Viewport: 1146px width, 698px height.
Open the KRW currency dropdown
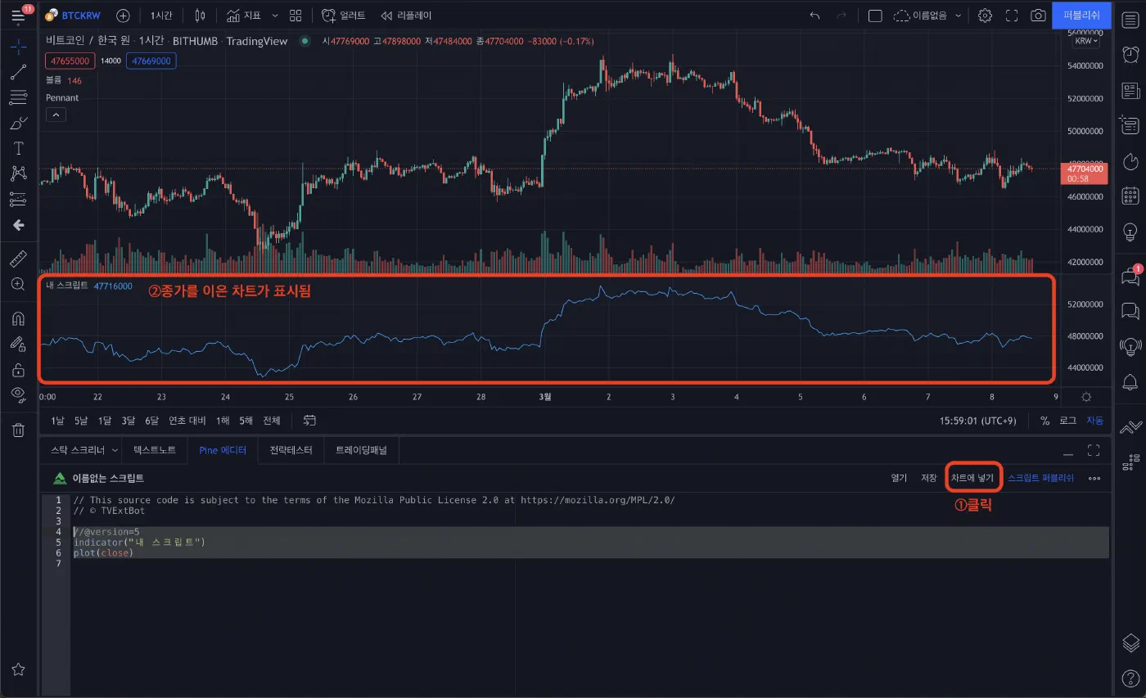pos(1085,41)
